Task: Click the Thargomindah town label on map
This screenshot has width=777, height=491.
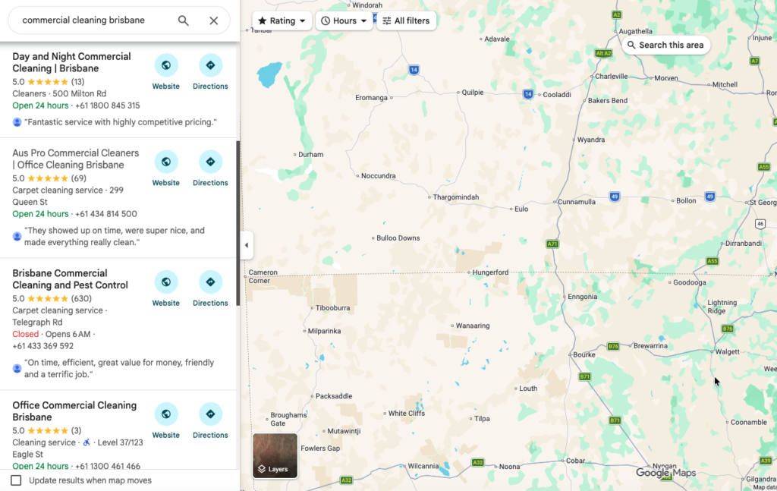Action: click(456, 197)
